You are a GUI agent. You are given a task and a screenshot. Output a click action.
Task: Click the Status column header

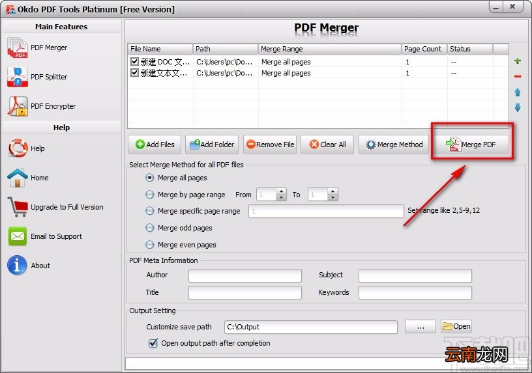(470, 49)
